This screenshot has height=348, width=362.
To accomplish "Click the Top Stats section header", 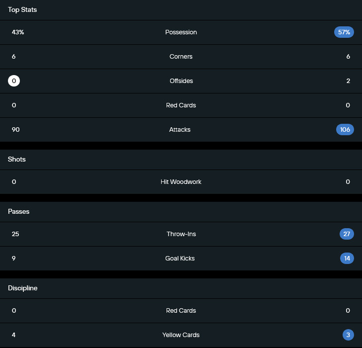I will (22, 9).
